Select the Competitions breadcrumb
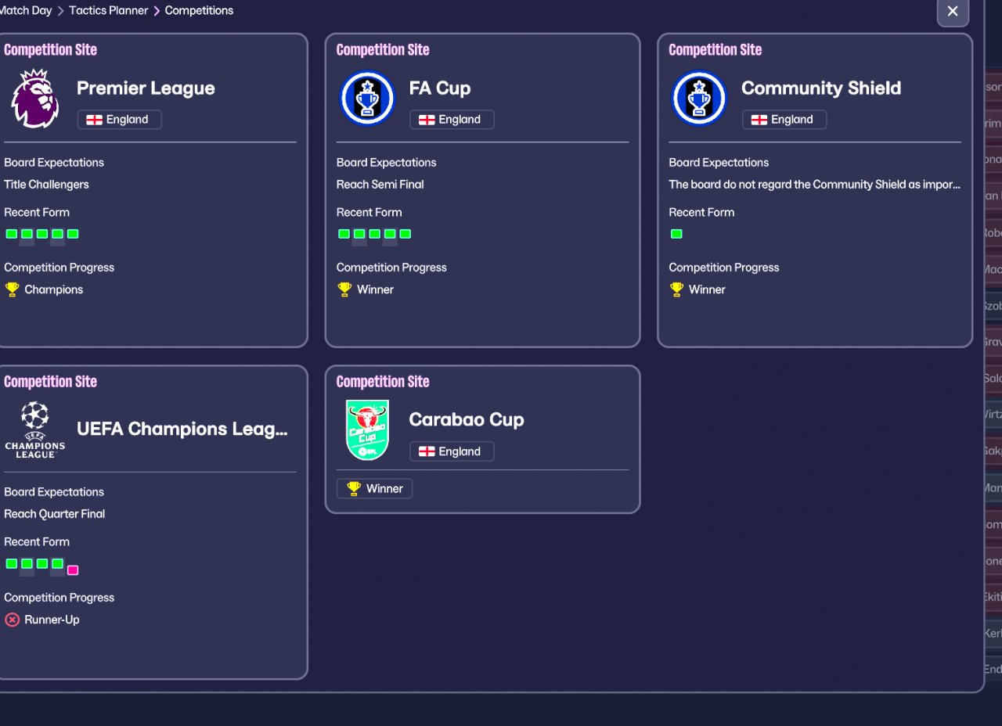The width and height of the screenshot is (1002, 726). [x=199, y=10]
